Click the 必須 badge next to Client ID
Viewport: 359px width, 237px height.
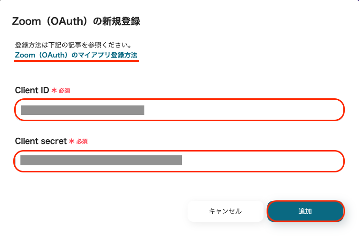point(64,90)
